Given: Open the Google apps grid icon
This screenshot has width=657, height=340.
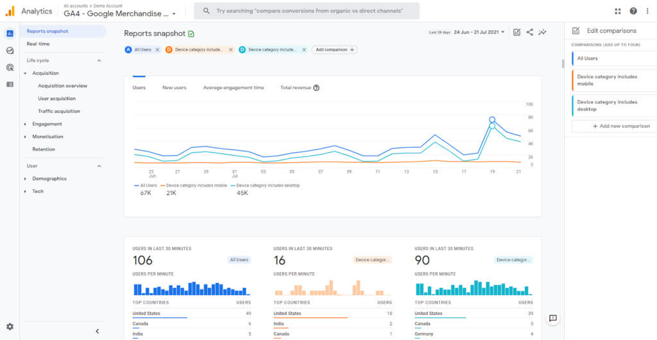Looking at the screenshot, I should coord(618,11).
